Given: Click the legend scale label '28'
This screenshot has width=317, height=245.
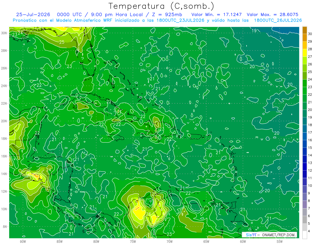Looking at the screenshot, I should click(x=310, y=49).
